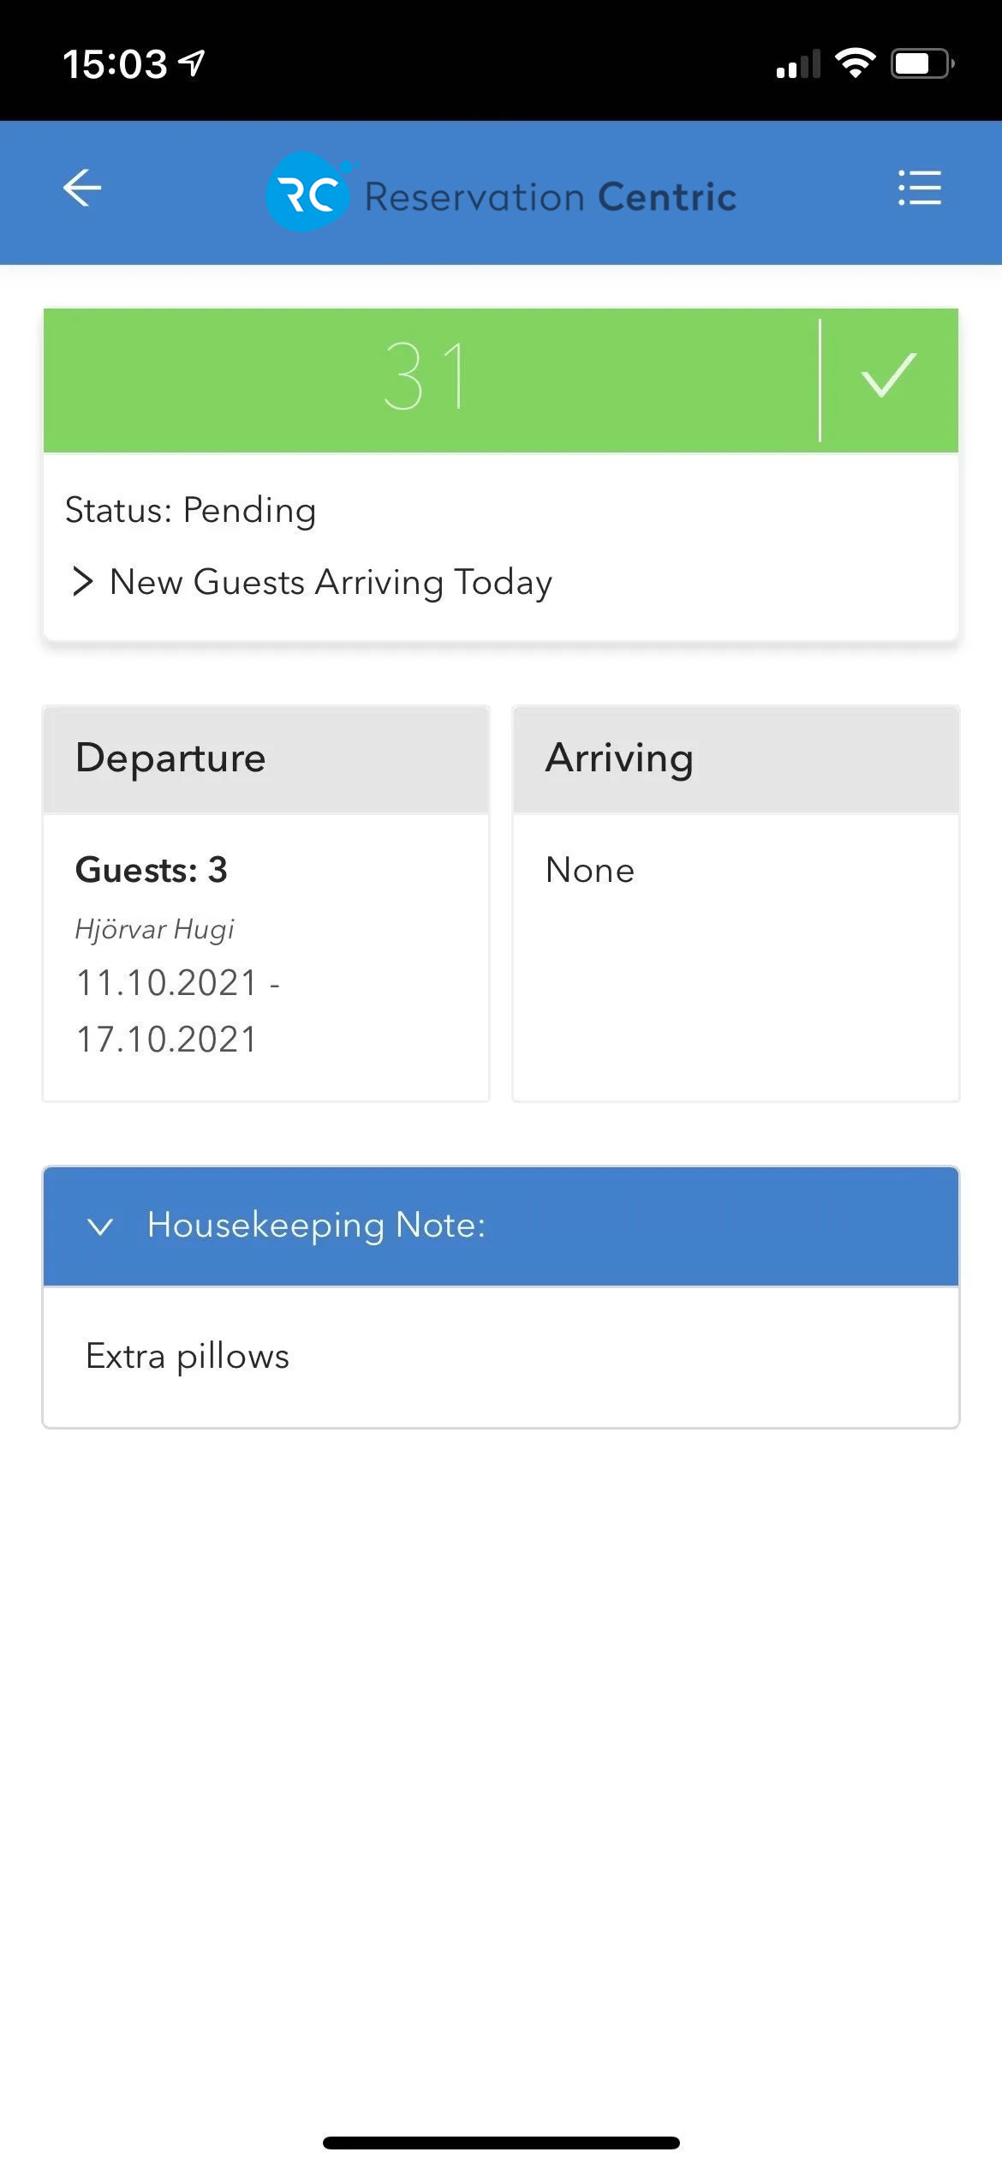The width and height of the screenshot is (1002, 2170).
Task: Tap the back arrow icon
Action: point(82,189)
